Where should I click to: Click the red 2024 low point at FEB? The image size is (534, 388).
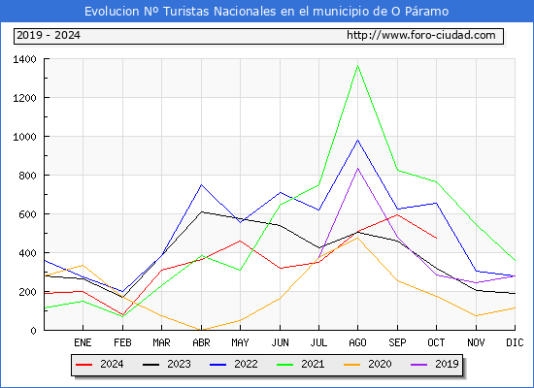click(122, 315)
